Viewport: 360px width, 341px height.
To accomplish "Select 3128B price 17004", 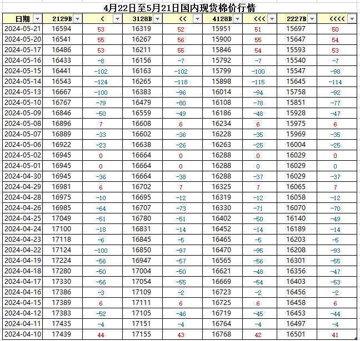I will [x=142, y=271].
